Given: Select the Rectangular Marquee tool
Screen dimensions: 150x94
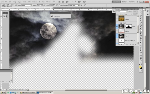Looking at the screenshot, I should click(140, 13).
